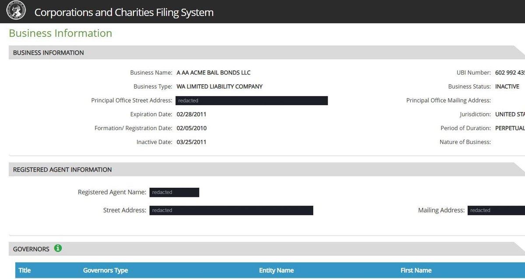Click the Registered Agent Name label
This screenshot has width=525, height=279.
(112, 192)
